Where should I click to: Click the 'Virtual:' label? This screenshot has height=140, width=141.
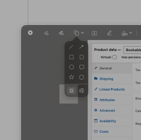tap(106, 57)
